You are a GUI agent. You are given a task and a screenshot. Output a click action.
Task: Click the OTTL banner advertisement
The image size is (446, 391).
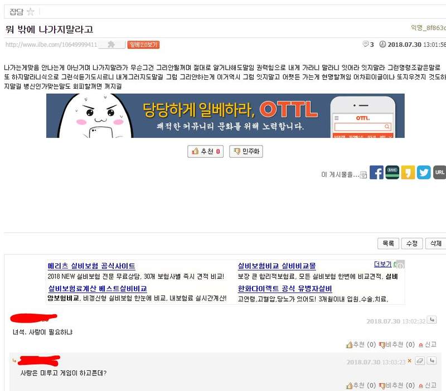[225, 115]
